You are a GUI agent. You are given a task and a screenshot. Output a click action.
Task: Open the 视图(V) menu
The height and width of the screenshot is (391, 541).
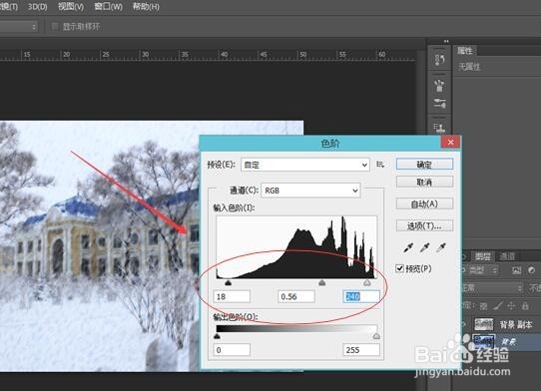71,7
